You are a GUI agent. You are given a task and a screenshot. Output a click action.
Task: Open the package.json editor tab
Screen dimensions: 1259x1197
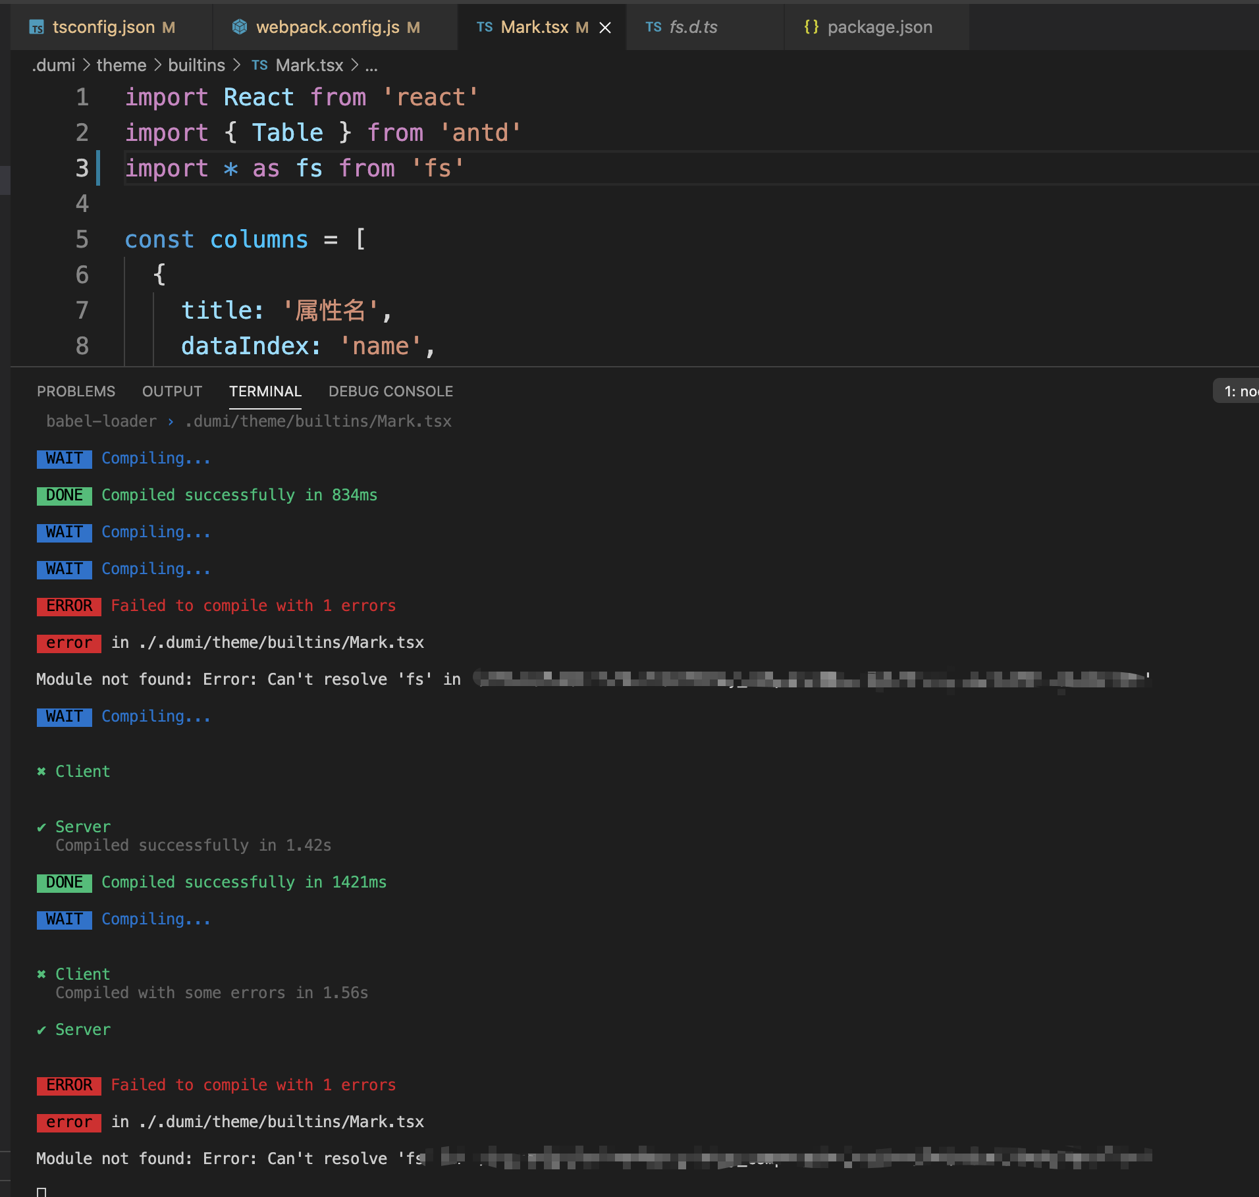[880, 27]
